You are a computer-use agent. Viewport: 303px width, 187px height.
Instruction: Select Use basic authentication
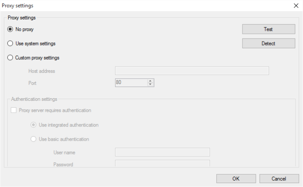tap(34, 139)
